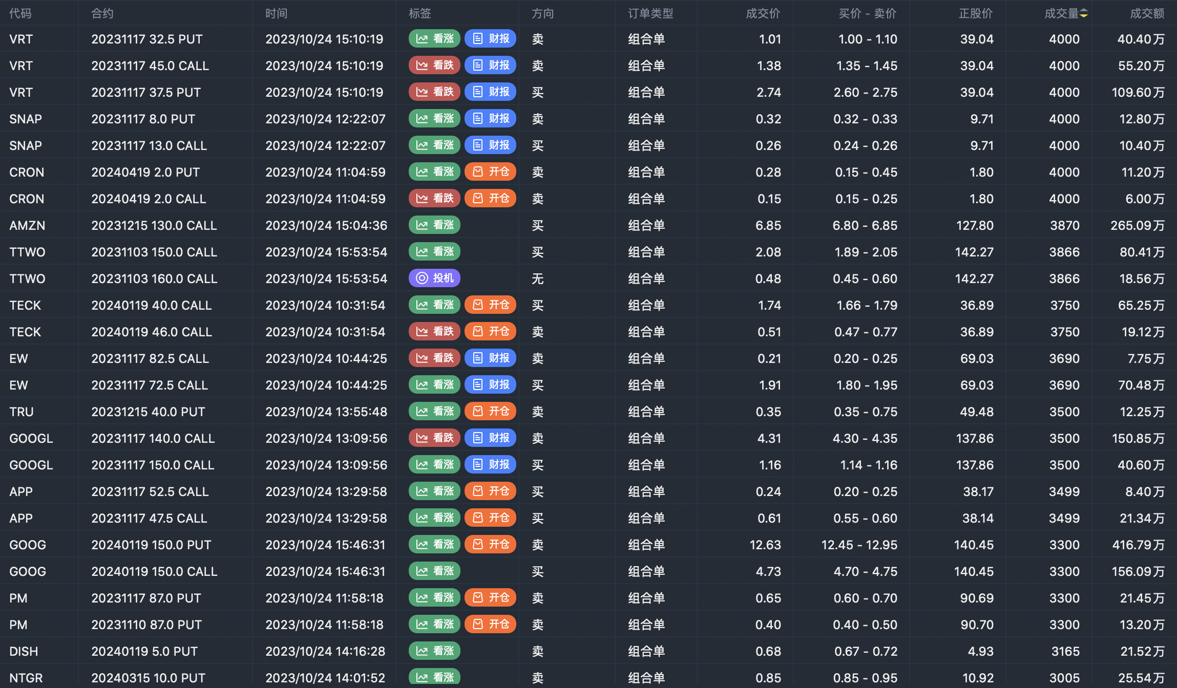
Task: Sort by the 成交量 column sort arrow
Action: 1084,14
